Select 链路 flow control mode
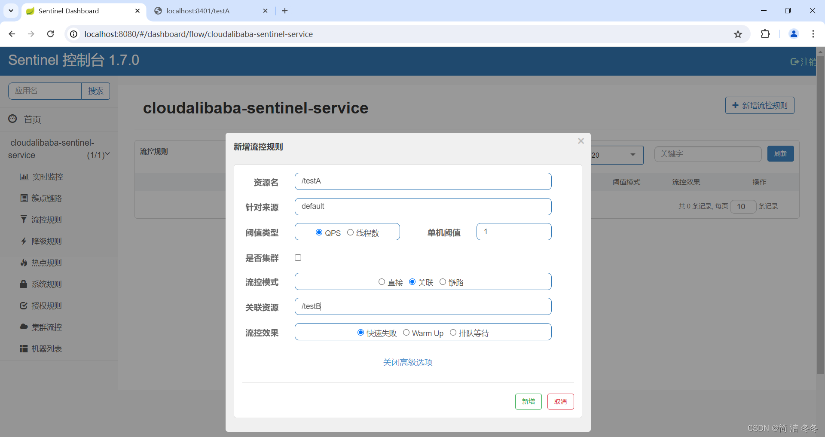This screenshot has height=437, width=825. pos(443,282)
